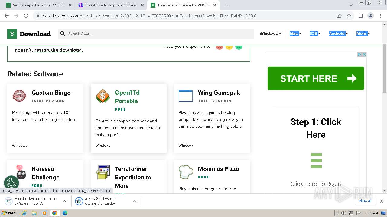This screenshot has height=217, width=387.
Task: Select the Thank you for downloading tab
Action: pyautogui.click(x=183, y=5)
